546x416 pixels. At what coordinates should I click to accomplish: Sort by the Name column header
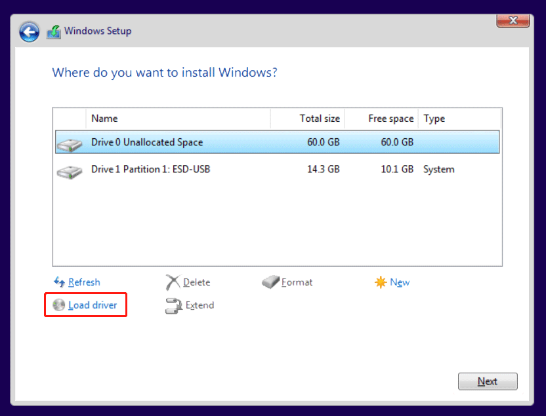click(178, 119)
